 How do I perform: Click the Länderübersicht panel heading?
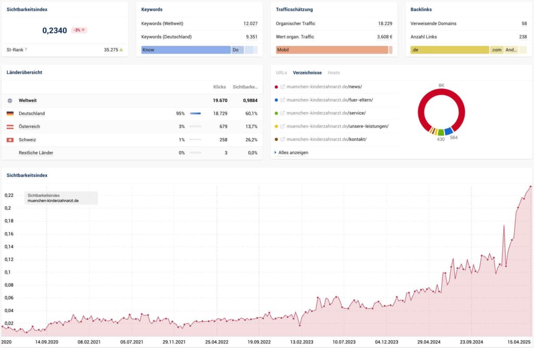26,72
